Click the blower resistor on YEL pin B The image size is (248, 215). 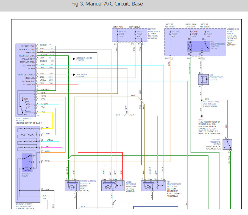click(x=31, y=129)
